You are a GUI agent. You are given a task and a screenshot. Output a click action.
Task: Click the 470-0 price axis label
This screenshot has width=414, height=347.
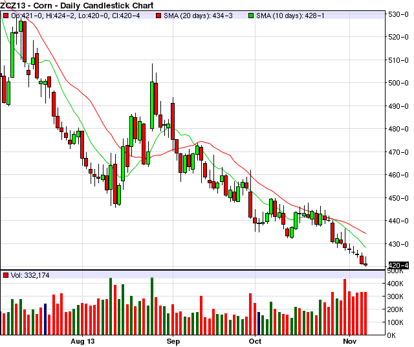398,152
